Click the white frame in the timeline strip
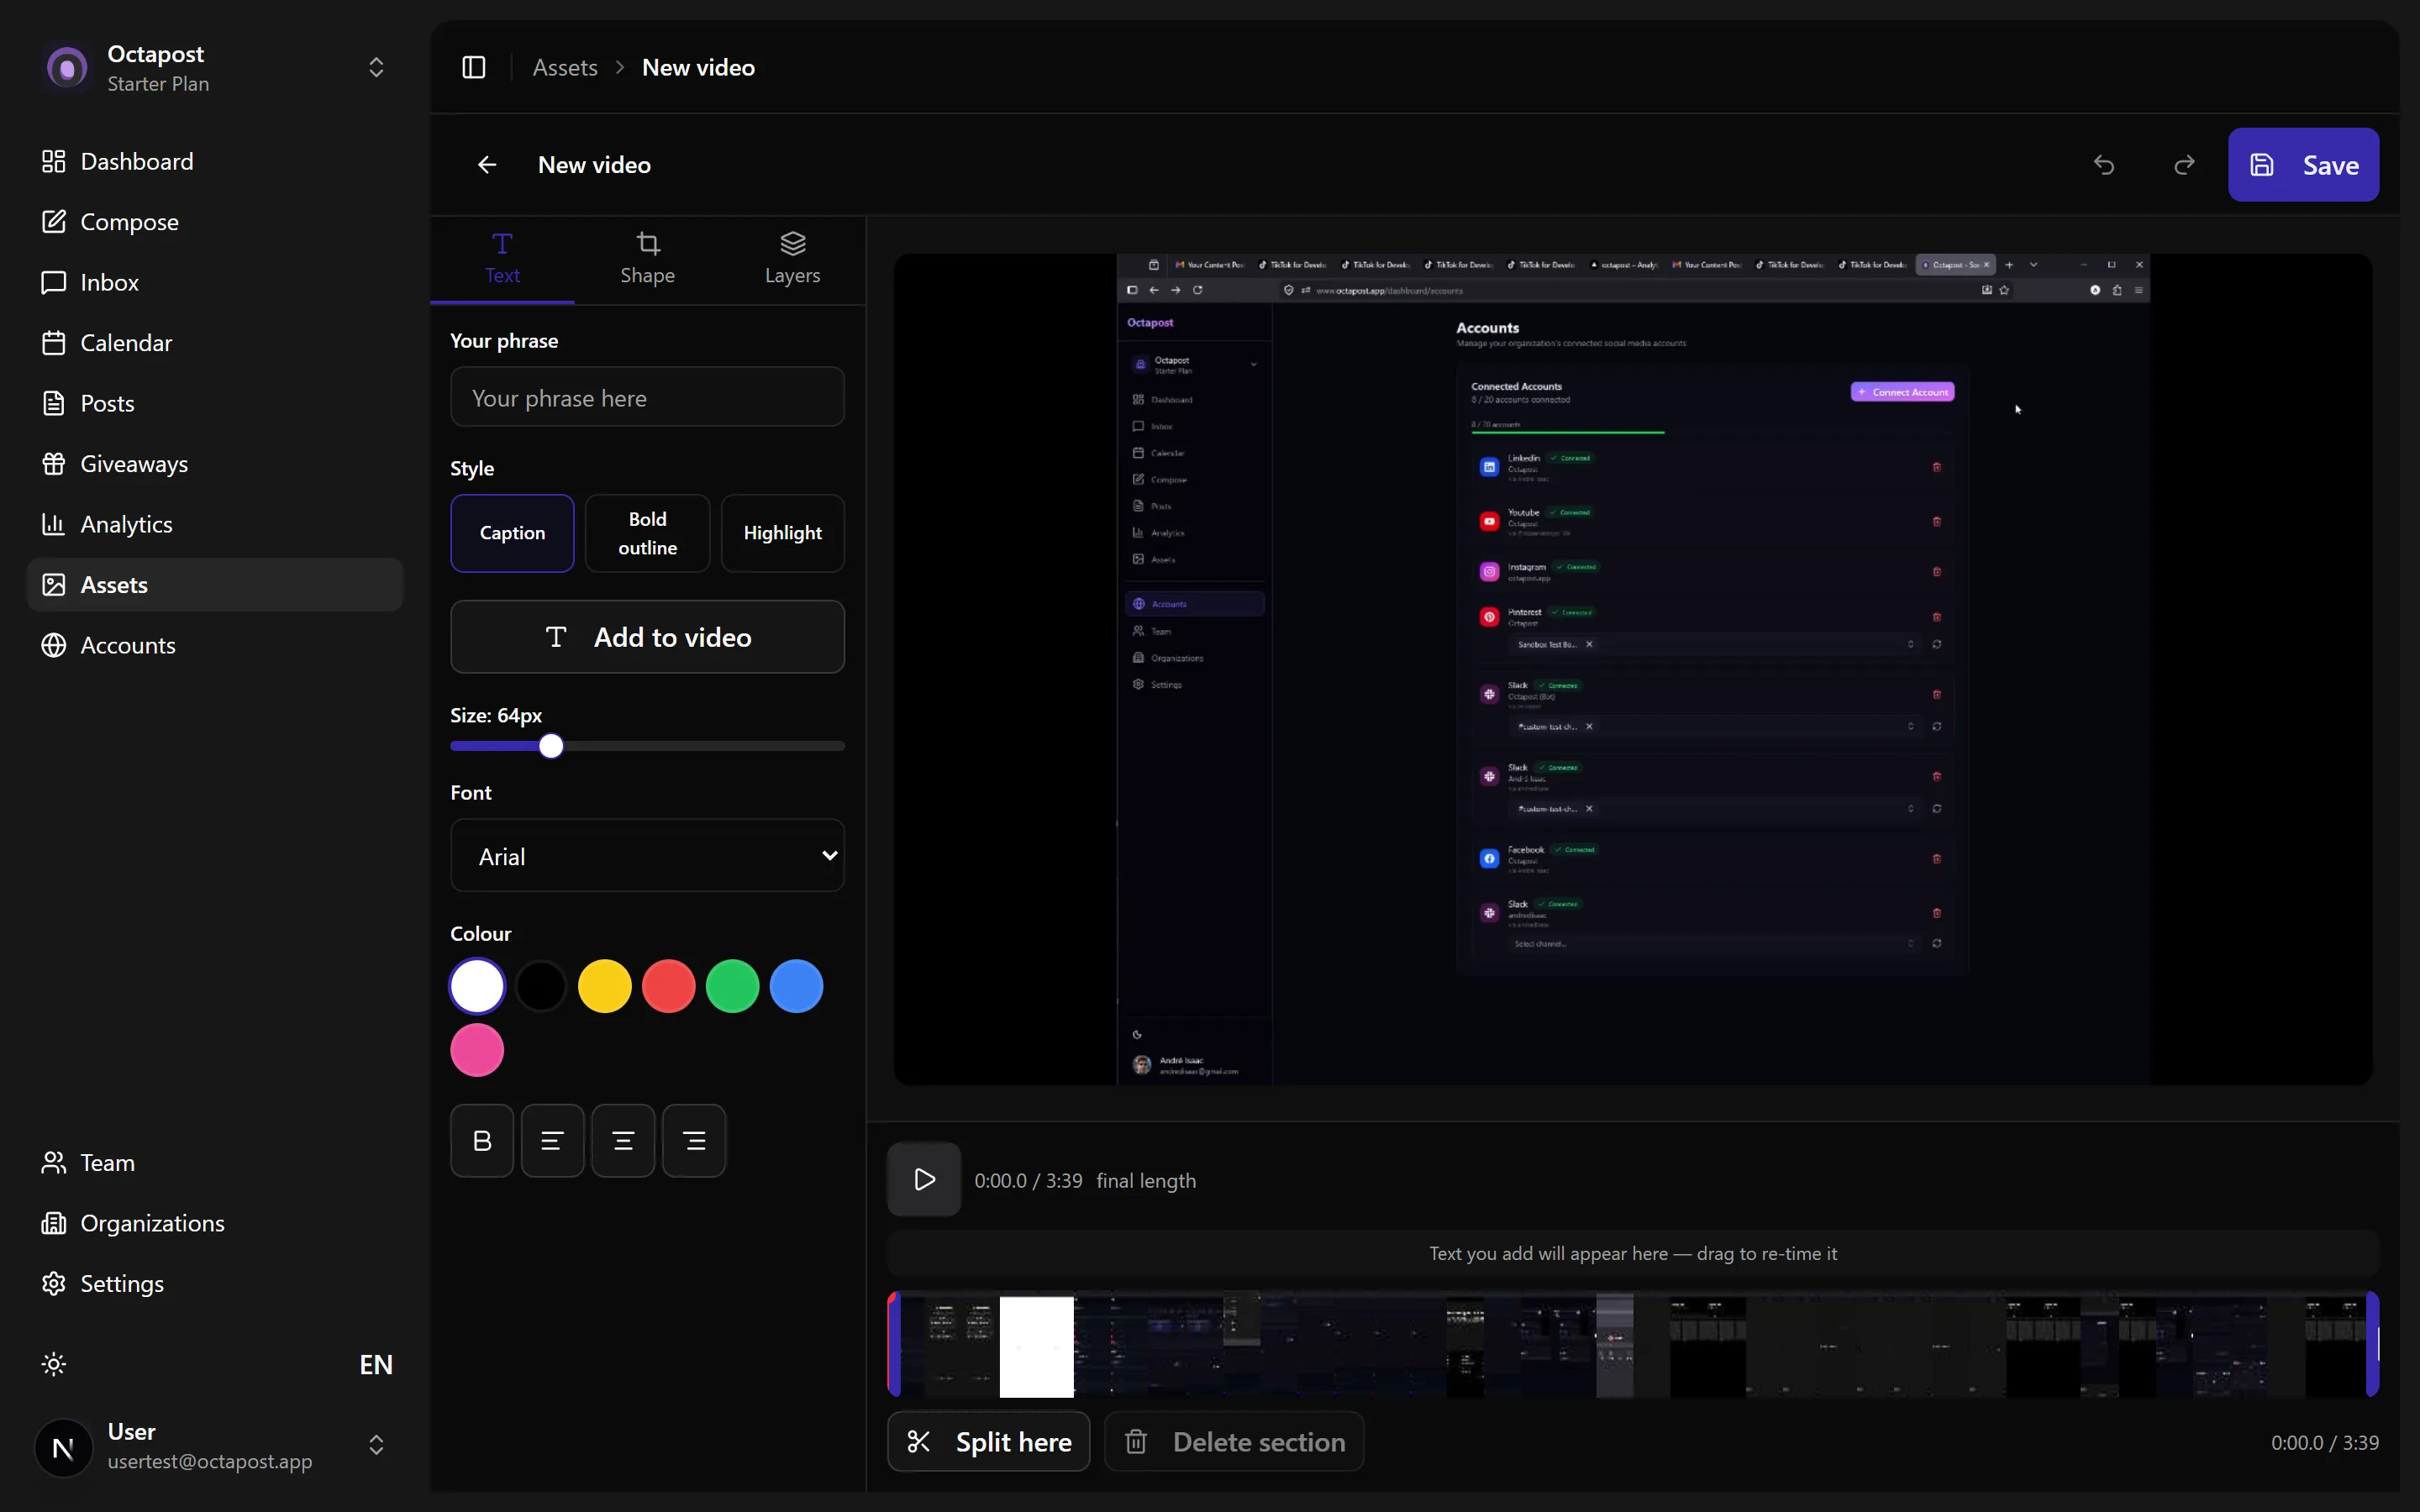Screen dimensions: 2420x1512 1037,1346
